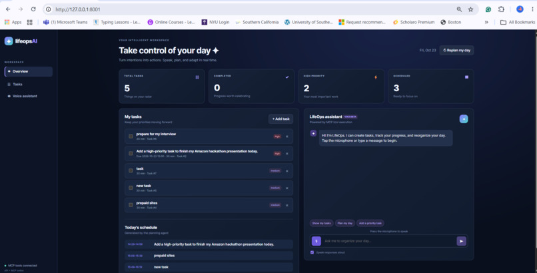Focus the 'Ask me to organize your day' field

[388, 241]
